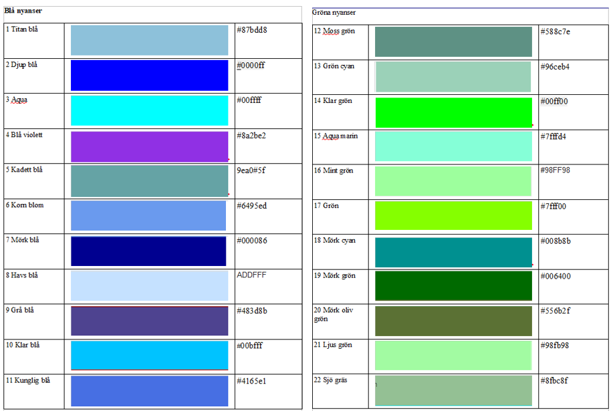Select the Mint grön color swatch
The height and width of the screenshot is (411, 611).
point(453,181)
